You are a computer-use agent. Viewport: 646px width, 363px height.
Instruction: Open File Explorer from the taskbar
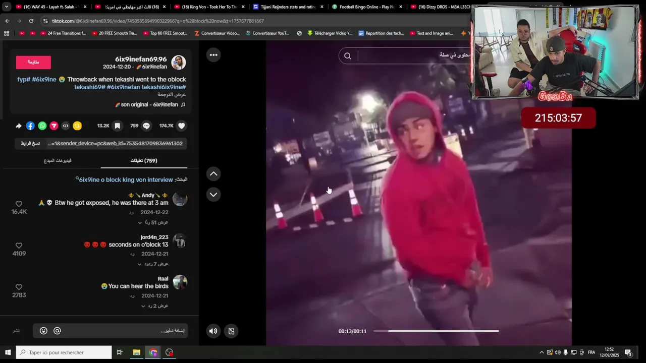[x=136, y=352]
